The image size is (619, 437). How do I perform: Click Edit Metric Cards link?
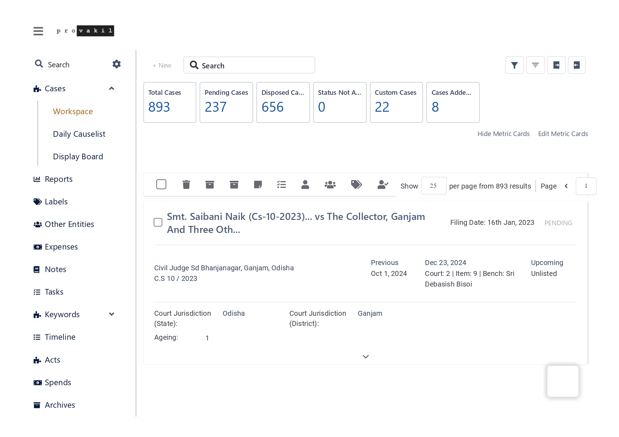563,134
